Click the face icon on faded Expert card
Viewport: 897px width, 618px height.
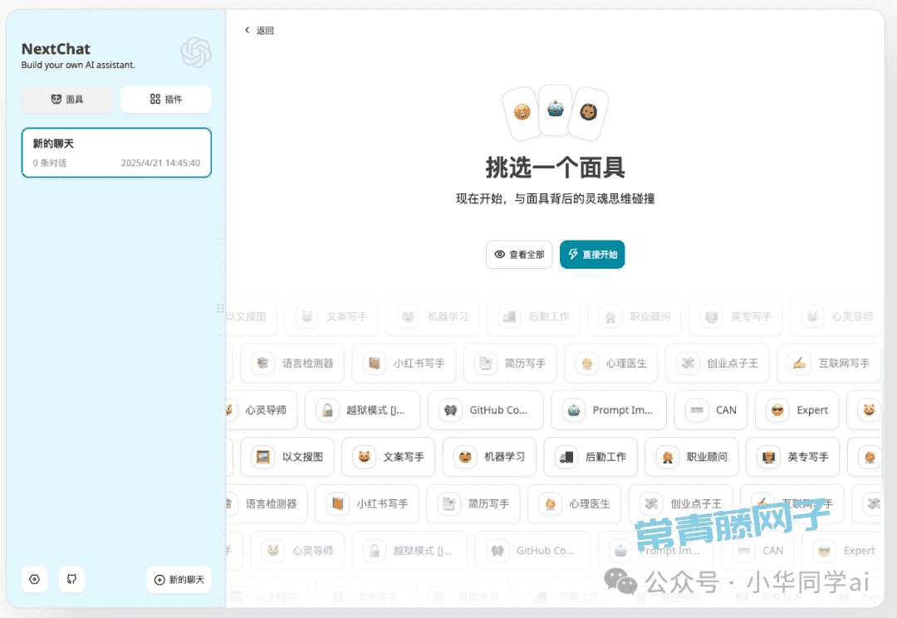[825, 551]
